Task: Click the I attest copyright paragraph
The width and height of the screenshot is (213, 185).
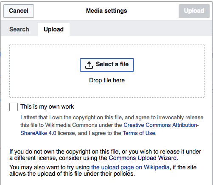Action: 112,125
